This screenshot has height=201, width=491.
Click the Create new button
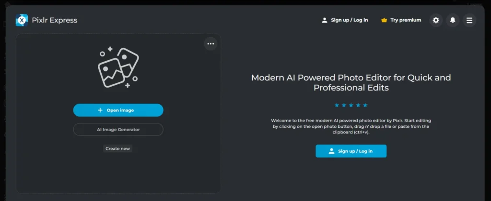tap(118, 148)
